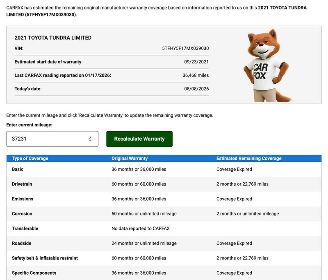
Task: Click the Estimated Remaining Coverage header
Action: click(249, 159)
